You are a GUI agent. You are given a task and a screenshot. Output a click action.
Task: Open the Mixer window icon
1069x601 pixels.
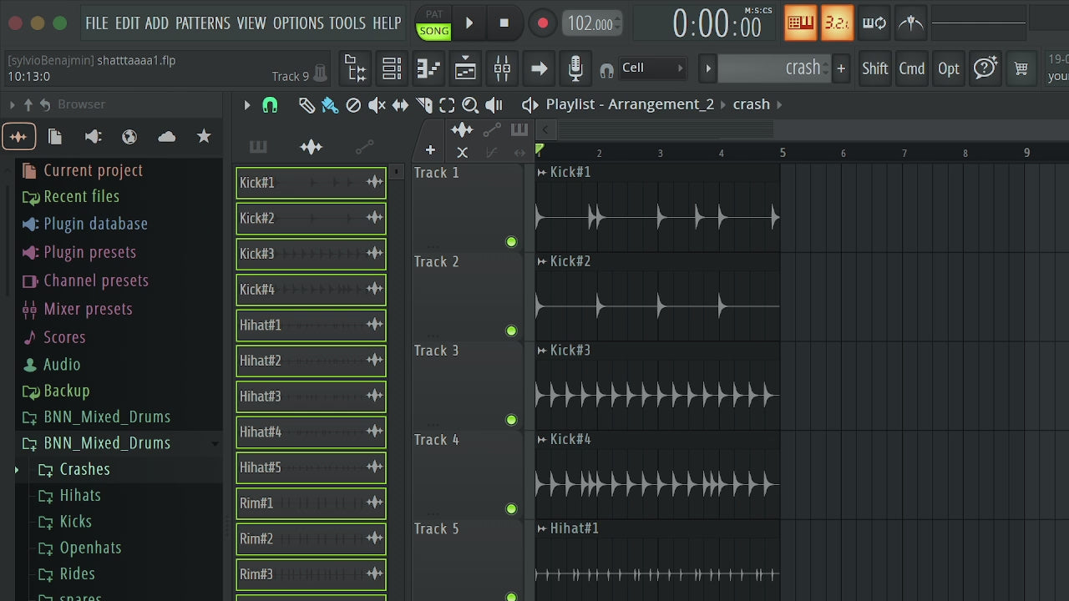coord(502,68)
